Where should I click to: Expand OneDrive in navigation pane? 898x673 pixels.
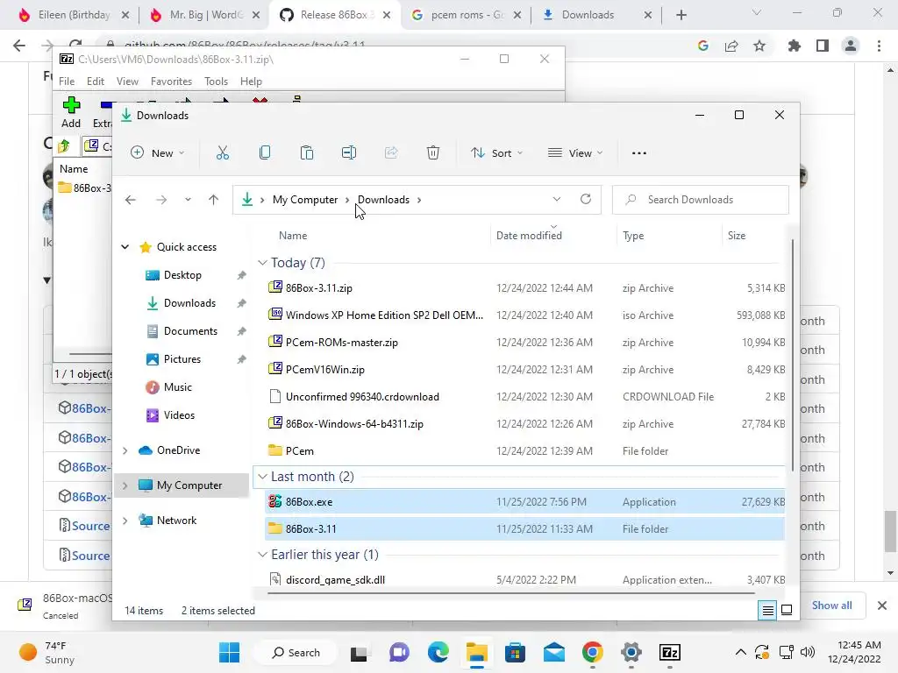(125, 450)
